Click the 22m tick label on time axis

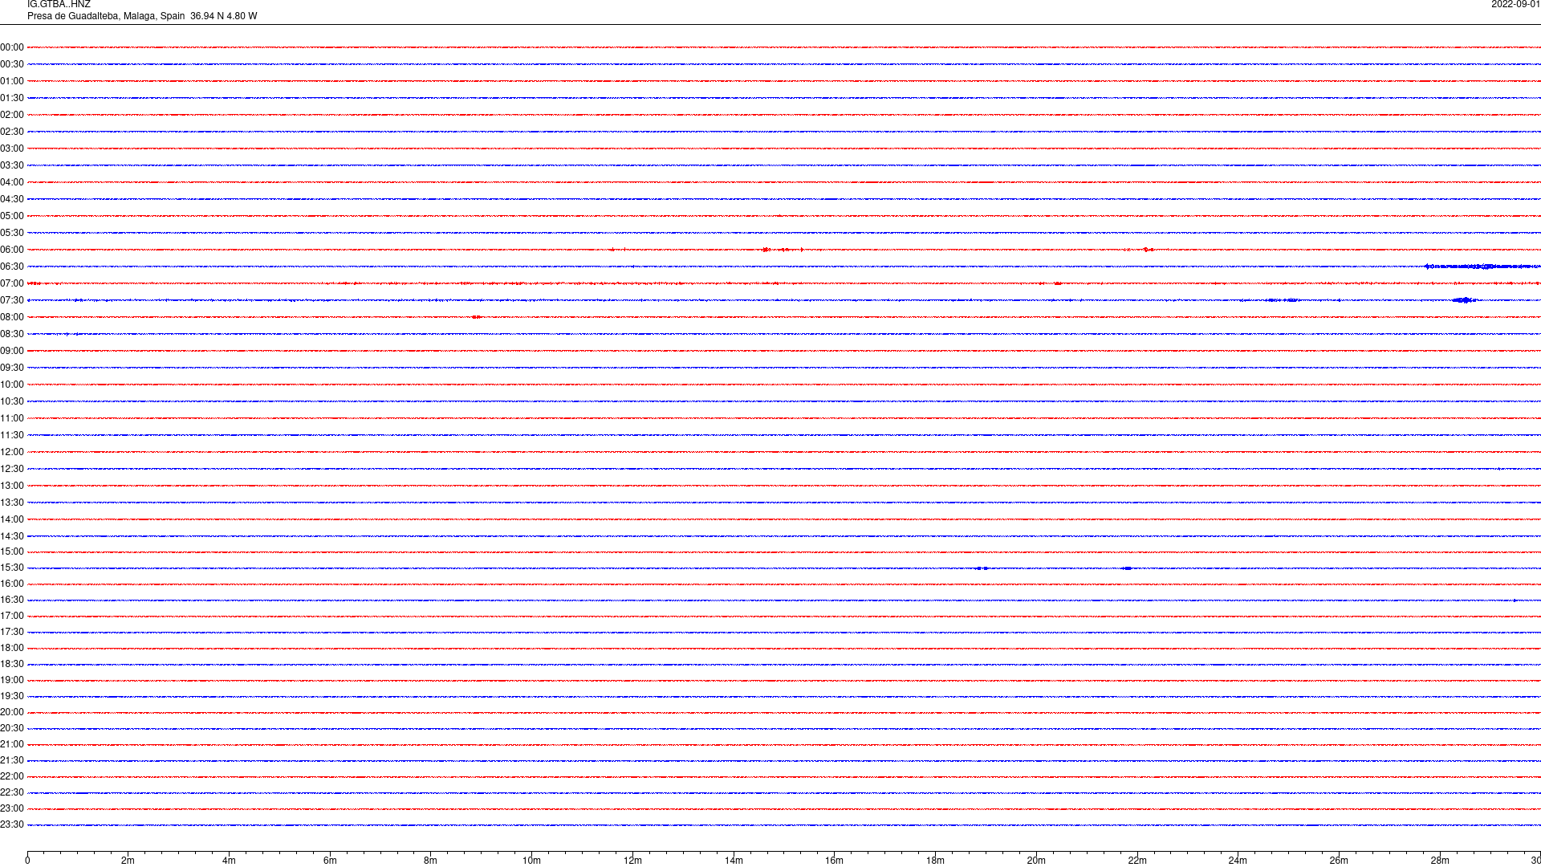point(1137,861)
